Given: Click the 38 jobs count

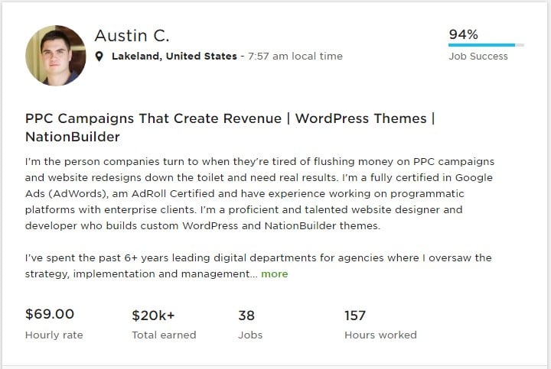Looking at the screenshot, I should 246,315.
